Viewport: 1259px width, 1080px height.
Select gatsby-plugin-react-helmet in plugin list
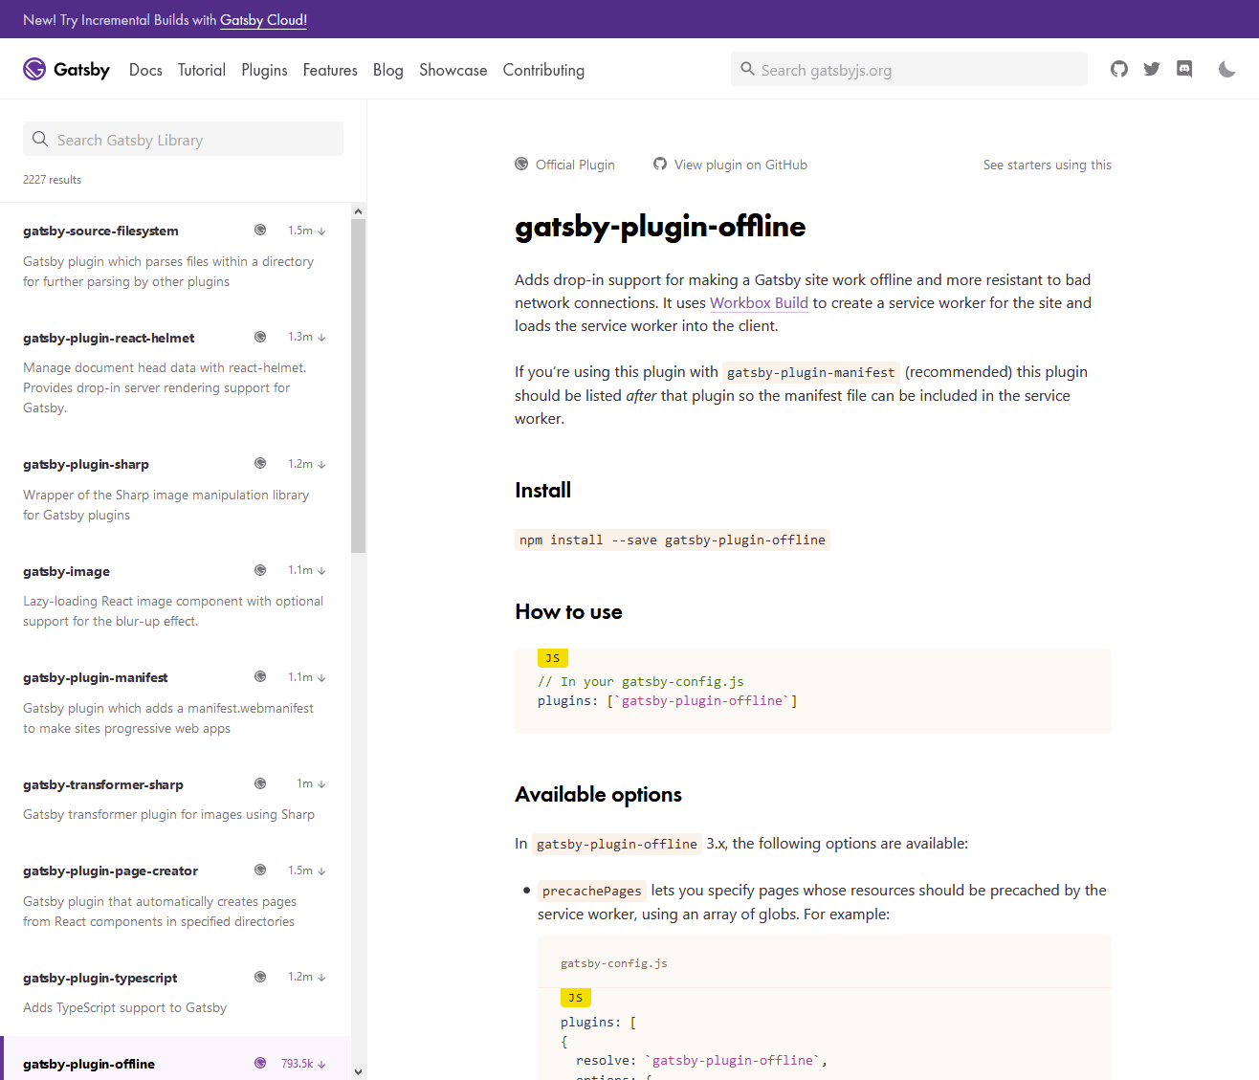tap(108, 338)
